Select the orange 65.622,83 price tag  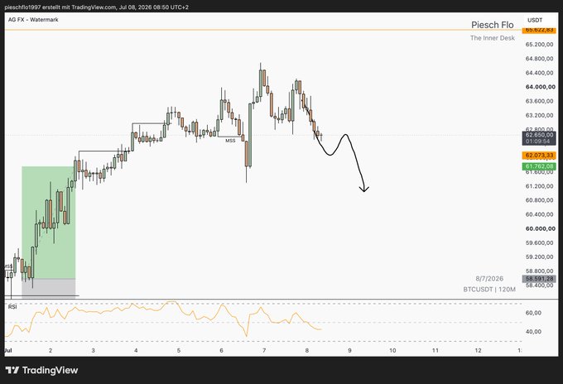(x=539, y=31)
